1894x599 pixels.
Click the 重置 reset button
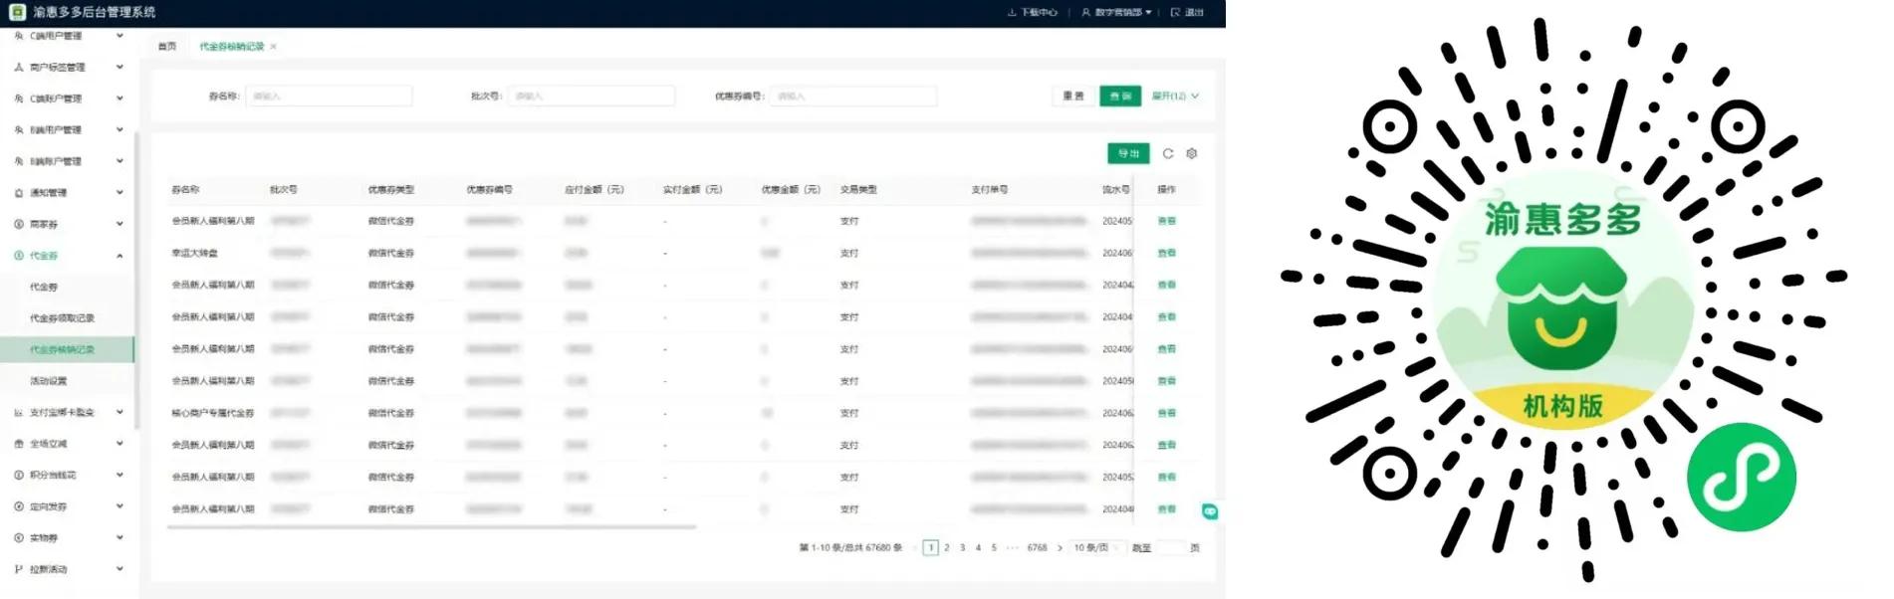[1072, 97]
